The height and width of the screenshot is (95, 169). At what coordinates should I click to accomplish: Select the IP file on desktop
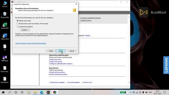coord(5,47)
